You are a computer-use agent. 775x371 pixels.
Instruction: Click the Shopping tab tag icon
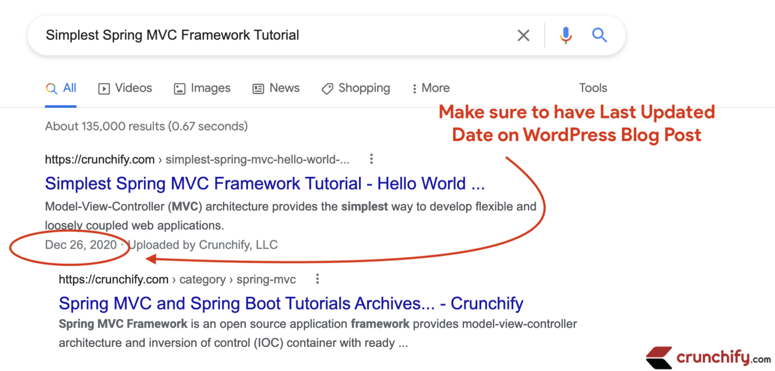coord(326,88)
